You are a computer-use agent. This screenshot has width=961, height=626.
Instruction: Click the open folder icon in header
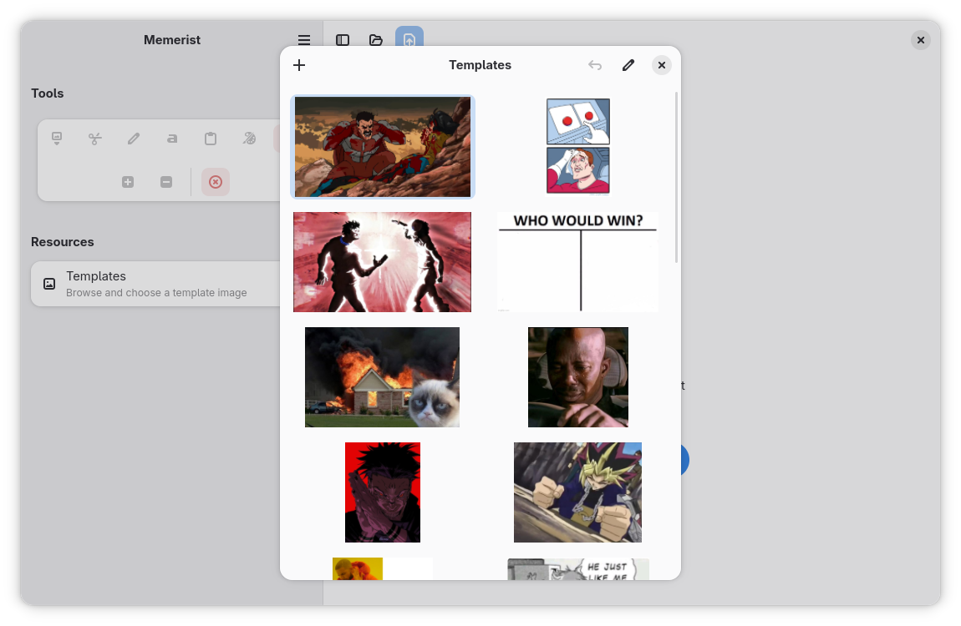[376, 40]
